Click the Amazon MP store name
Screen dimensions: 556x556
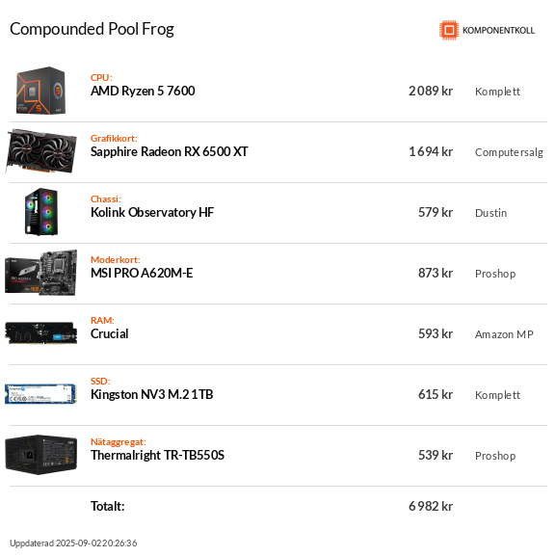click(504, 334)
